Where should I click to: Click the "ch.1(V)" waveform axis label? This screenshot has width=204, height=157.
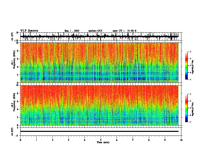click(12, 36)
